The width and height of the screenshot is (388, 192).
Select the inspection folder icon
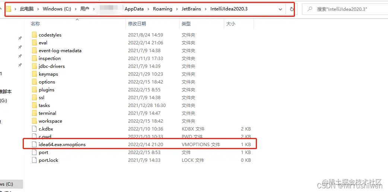pyautogui.click(x=34, y=59)
